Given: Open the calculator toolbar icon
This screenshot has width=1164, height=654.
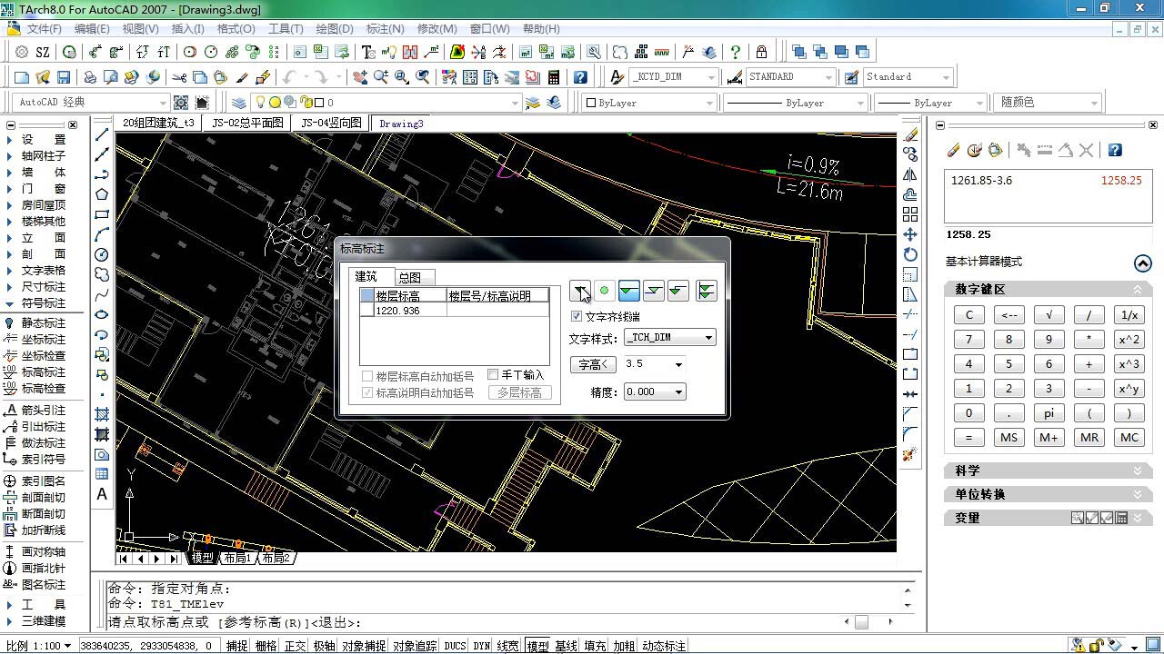Looking at the screenshot, I should tap(553, 77).
